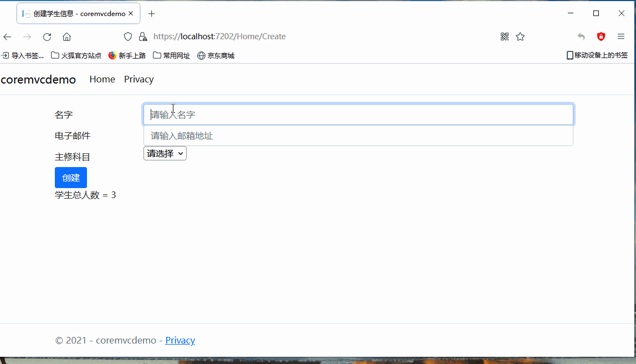Screen dimensions: 636x364
Task: Submit the form with 创建 button
Action: pyautogui.click(x=71, y=178)
